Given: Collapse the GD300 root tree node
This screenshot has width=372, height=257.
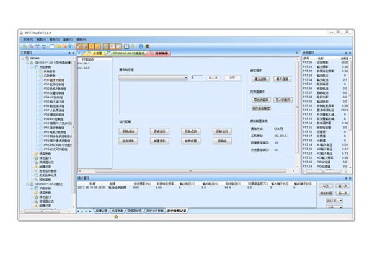Looking at the screenshot, I should [x=22, y=58].
